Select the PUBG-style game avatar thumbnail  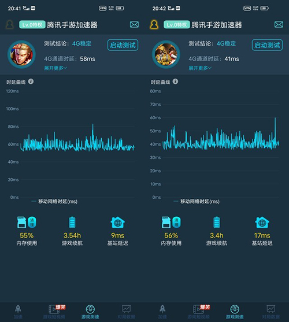click(x=166, y=54)
